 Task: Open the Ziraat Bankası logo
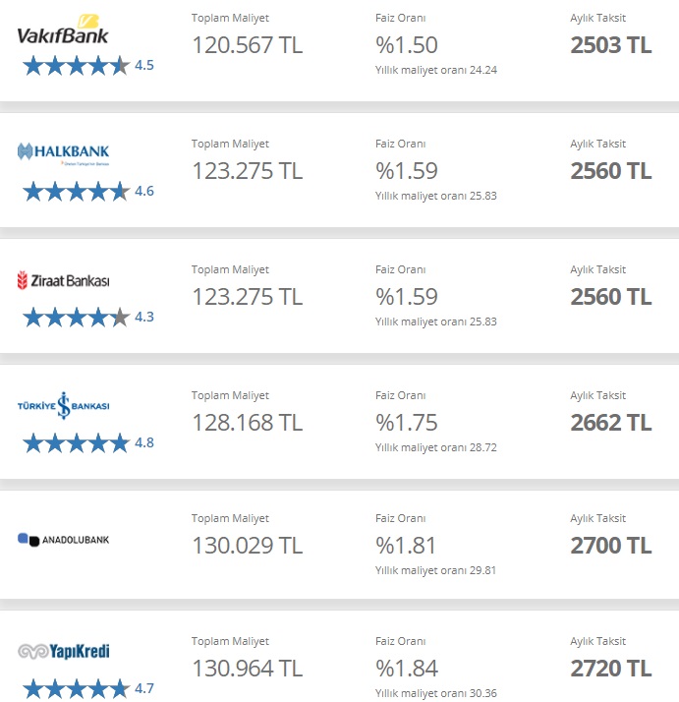coord(63,280)
